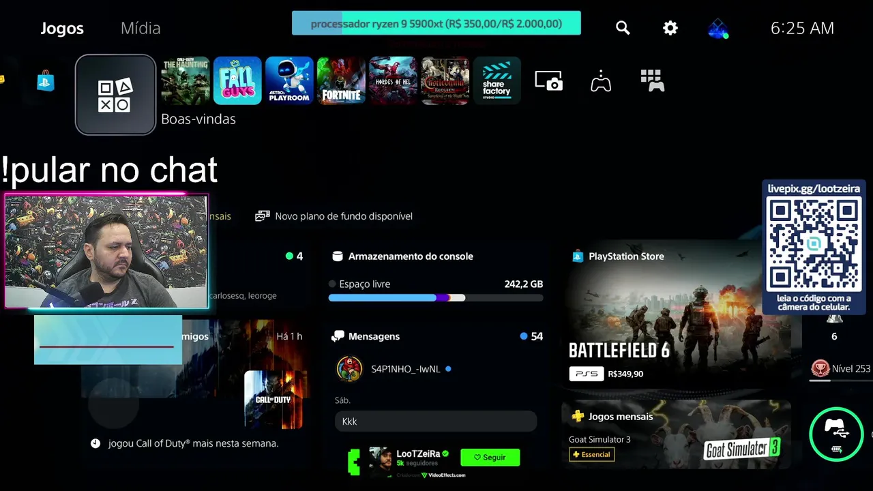873x491 pixels.
Task: Click the LooTZeiRa channel avatar
Action: [x=381, y=462]
